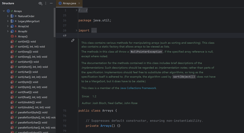Open the Java Collections Framework link
The width and height of the screenshot is (244, 133).
[x=138, y=88]
